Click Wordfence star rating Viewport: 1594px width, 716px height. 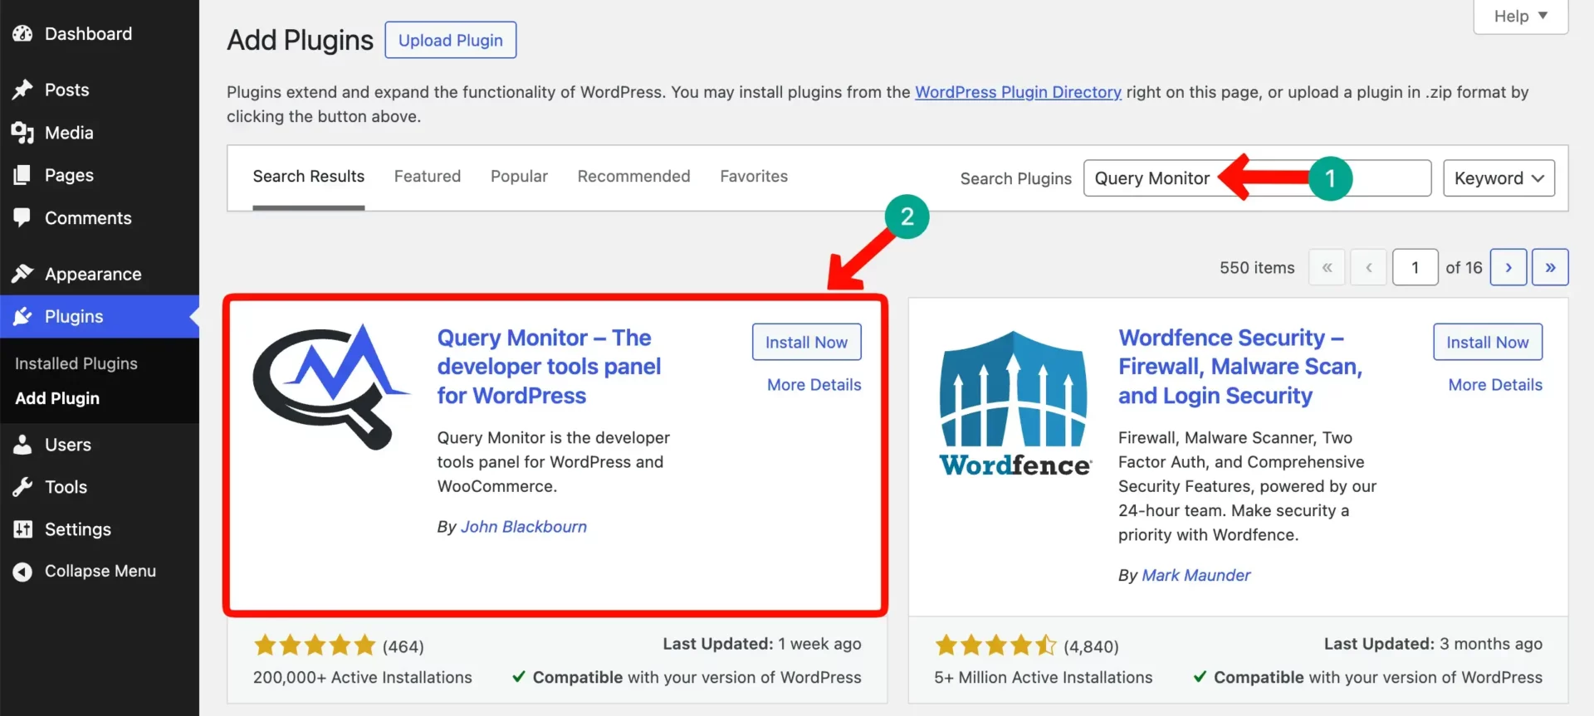coord(996,645)
